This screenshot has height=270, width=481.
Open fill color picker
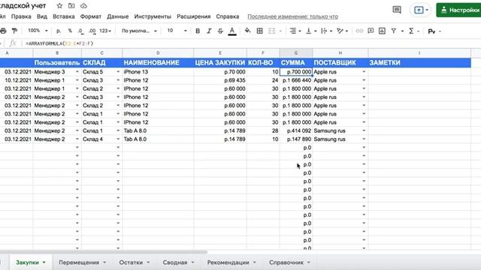(x=247, y=31)
